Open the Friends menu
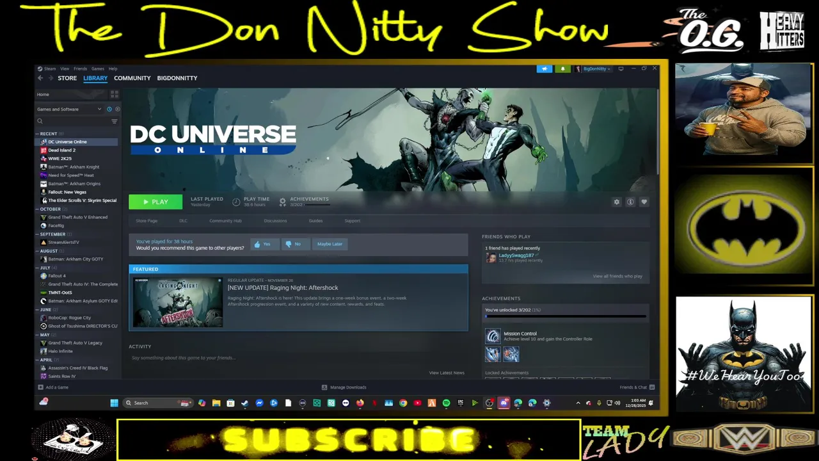Screen dimensions: 819x461 80,69
